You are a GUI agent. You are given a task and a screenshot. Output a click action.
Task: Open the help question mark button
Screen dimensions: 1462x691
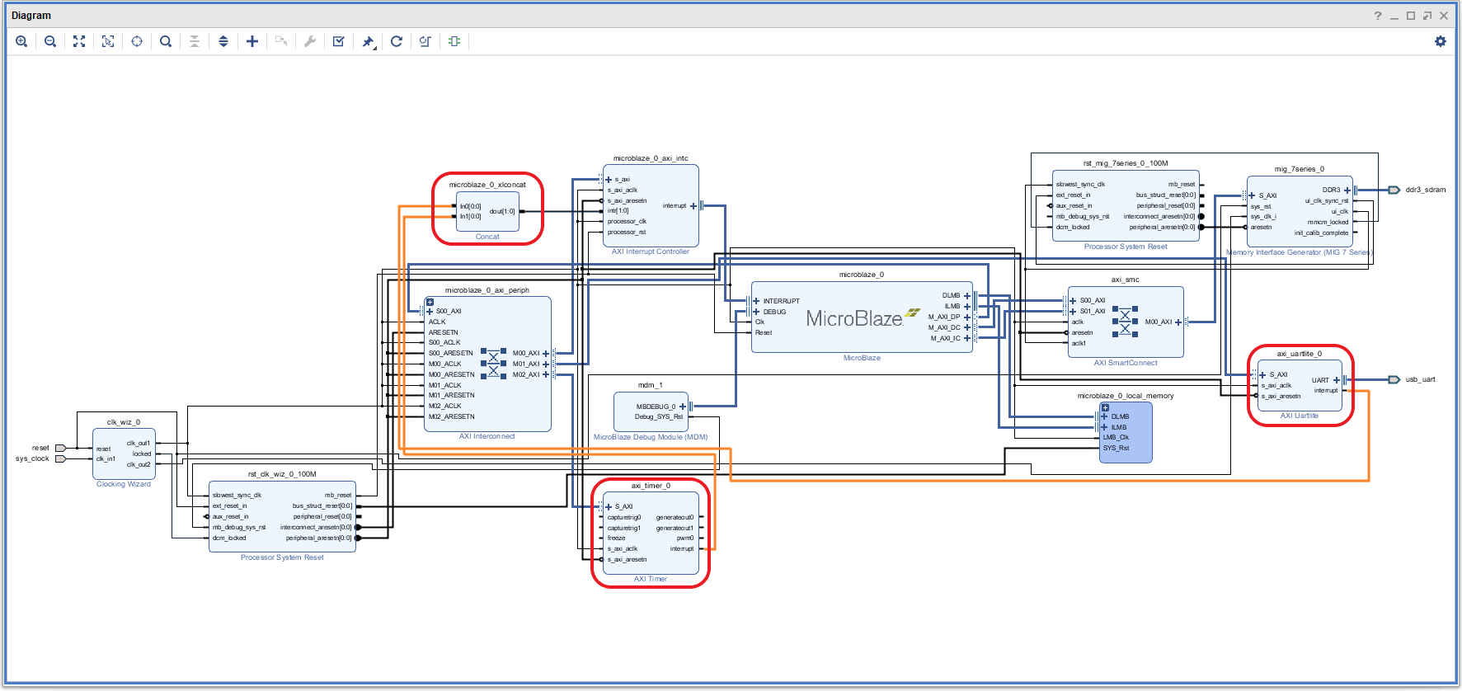(x=1378, y=16)
